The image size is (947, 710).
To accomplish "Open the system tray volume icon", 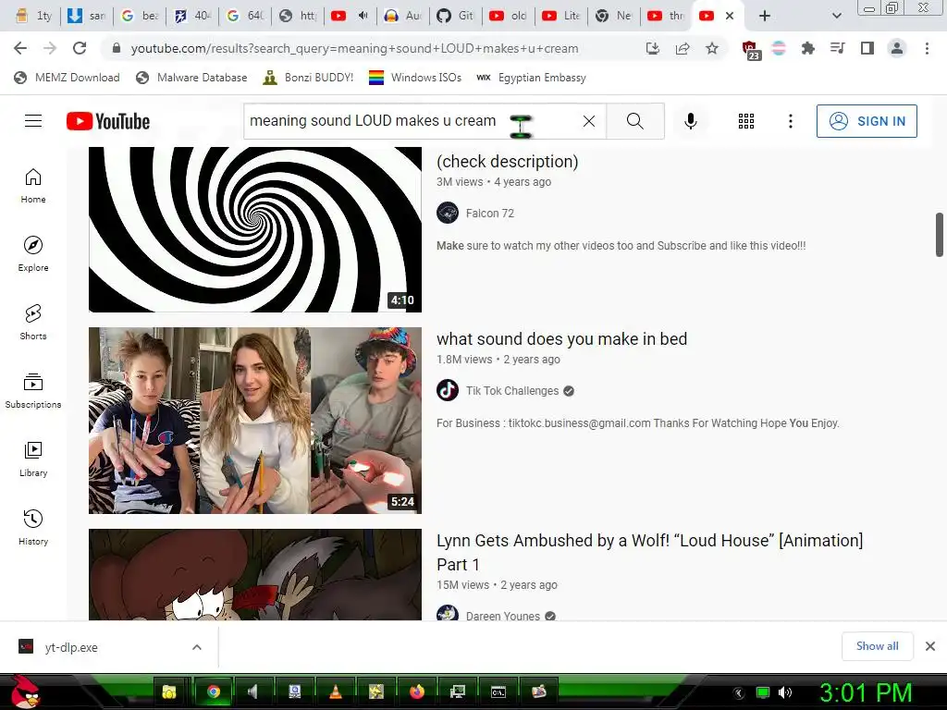I will (x=784, y=692).
